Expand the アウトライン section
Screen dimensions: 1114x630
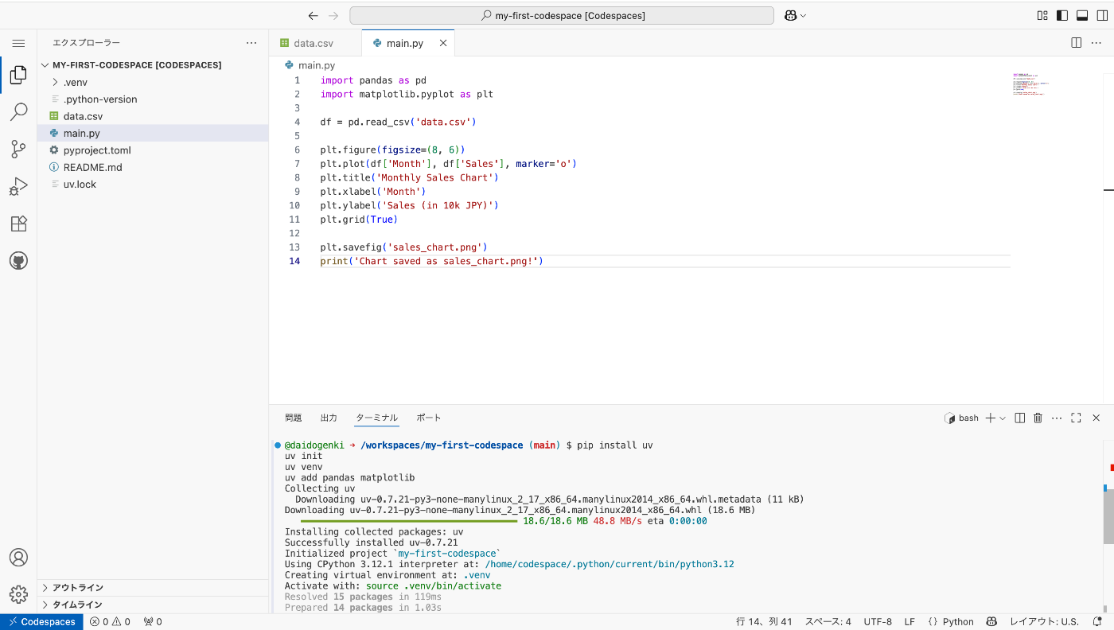coord(153,588)
